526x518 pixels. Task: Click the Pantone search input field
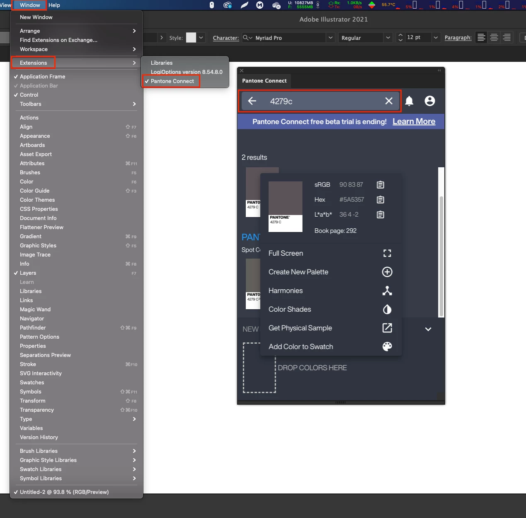[x=320, y=101]
